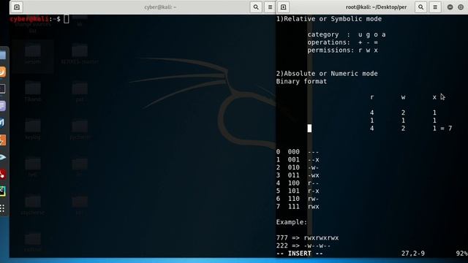Launch Metasploit from the dock
Screen dimensions: 468x263
(2, 123)
